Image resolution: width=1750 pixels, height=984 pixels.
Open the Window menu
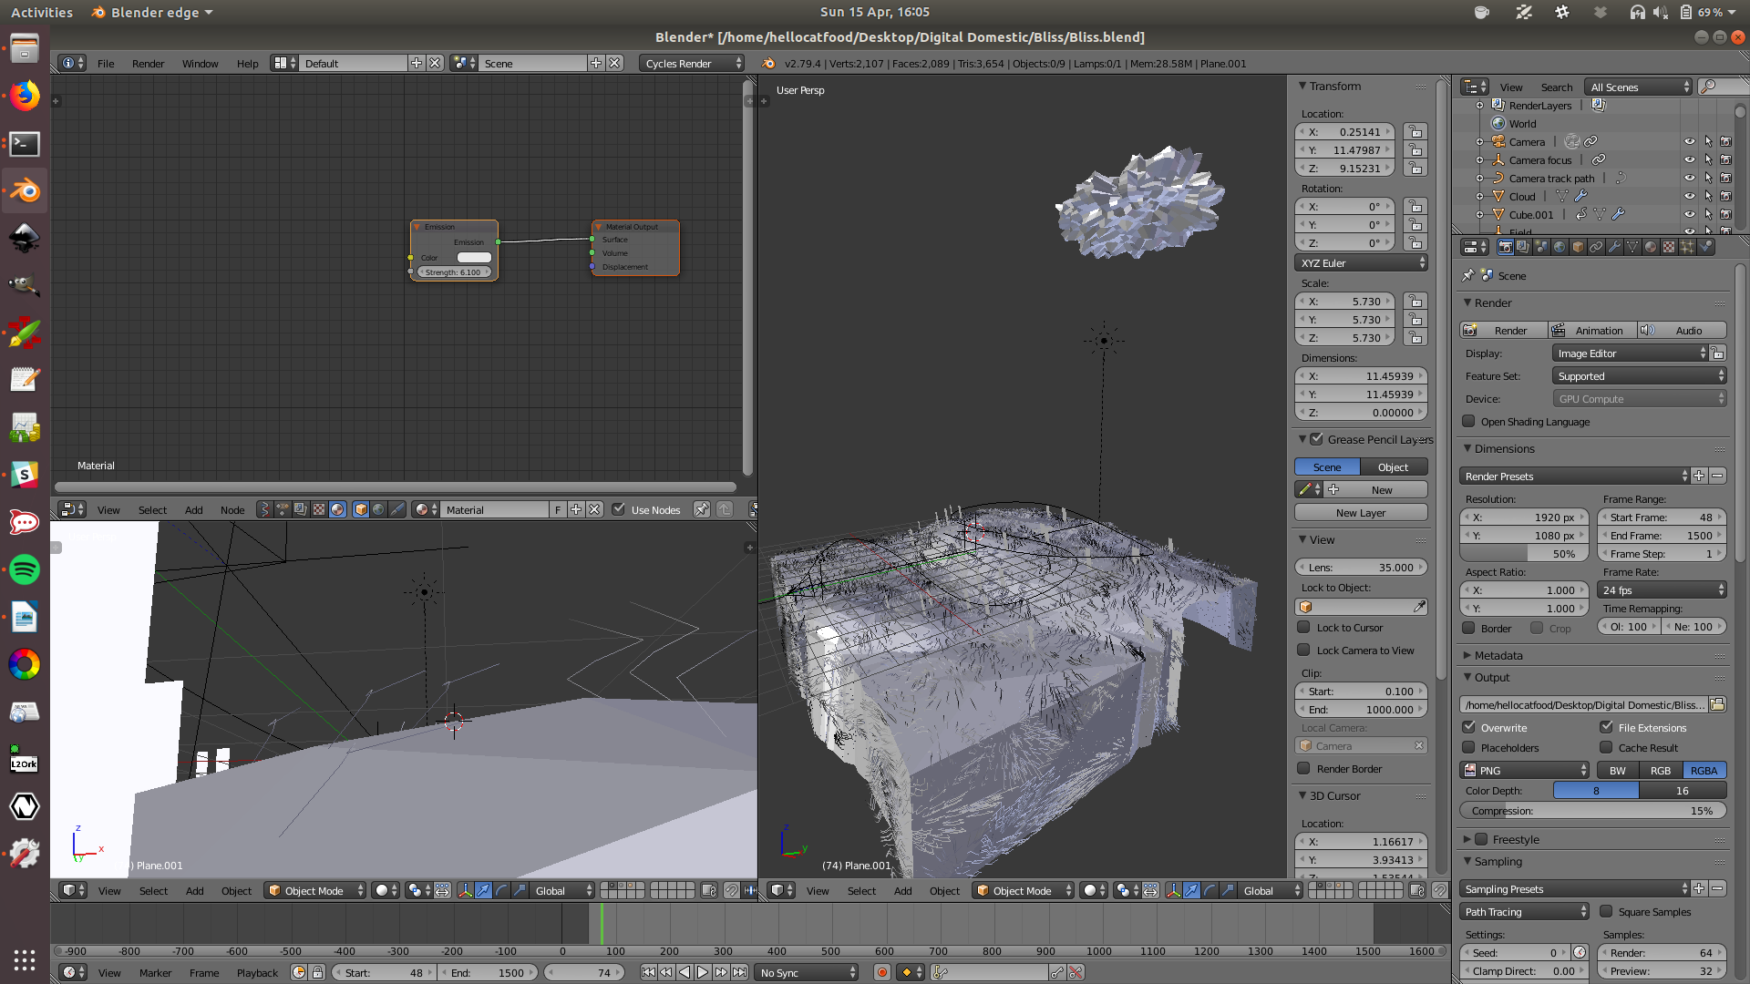coord(200,63)
